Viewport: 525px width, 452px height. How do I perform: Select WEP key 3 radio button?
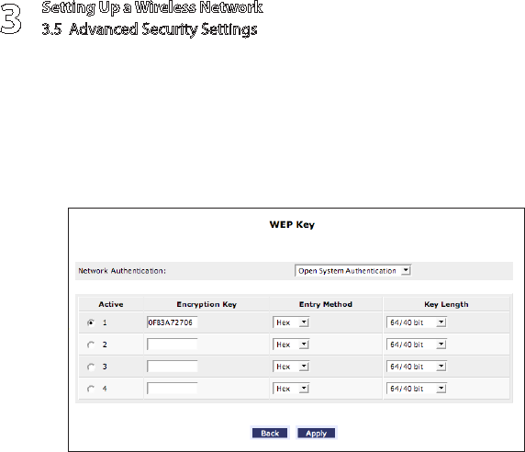point(91,367)
